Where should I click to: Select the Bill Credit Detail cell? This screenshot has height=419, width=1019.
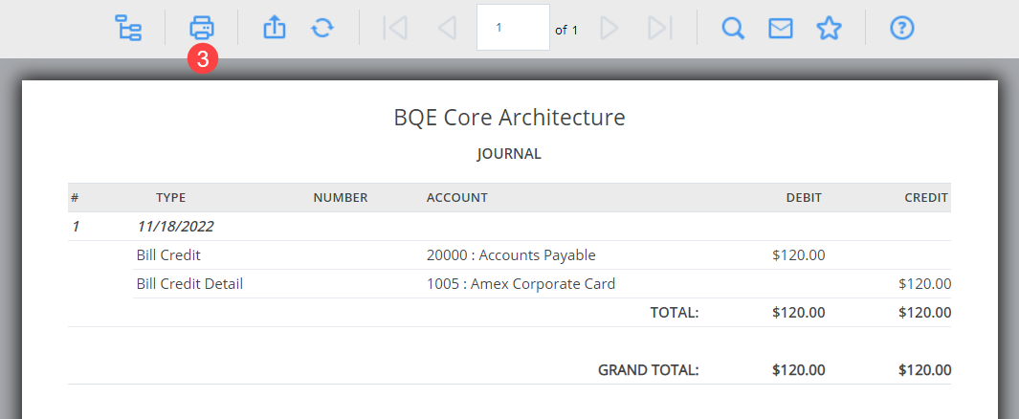coord(189,284)
